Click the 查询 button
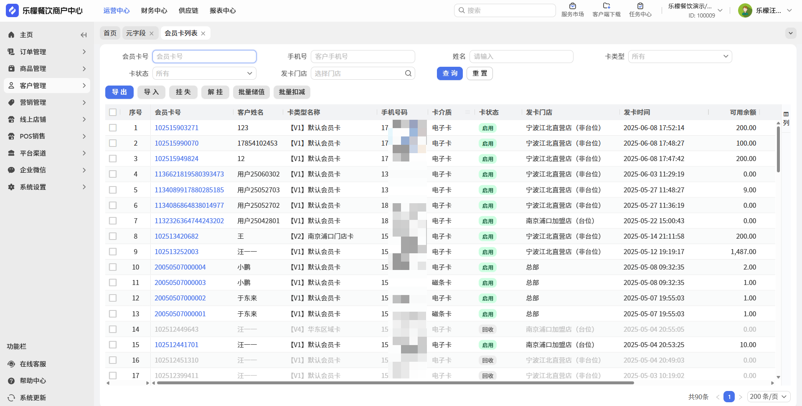This screenshot has width=802, height=406. 450,73
